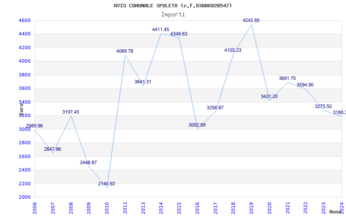Screen dimensions: 346x216
Task: Click the 3400 value axis label
Action: pos(25,102)
